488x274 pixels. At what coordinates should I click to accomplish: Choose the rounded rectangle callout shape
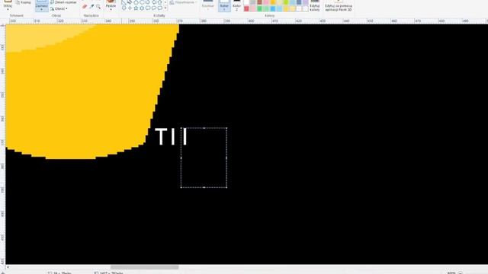click(x=148, y=8)
